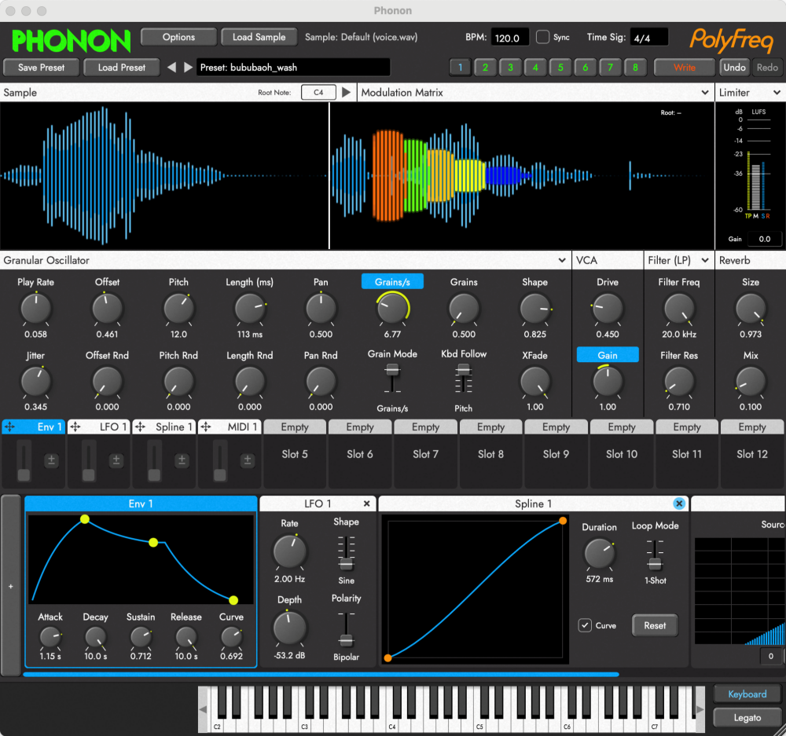Open the Filter (LP) type dropdown
The height and width of the screenshot is (736, 786).
(705, 260)
